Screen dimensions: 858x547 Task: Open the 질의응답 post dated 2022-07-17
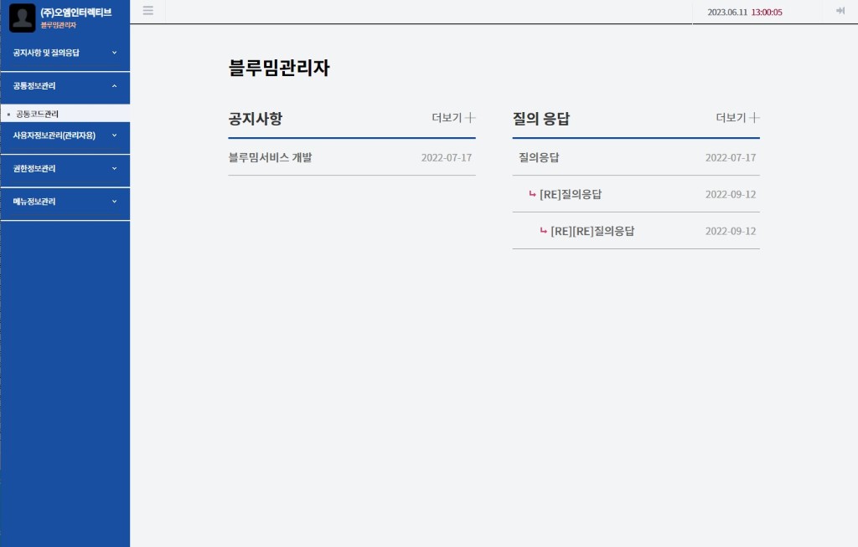point(539,157)
